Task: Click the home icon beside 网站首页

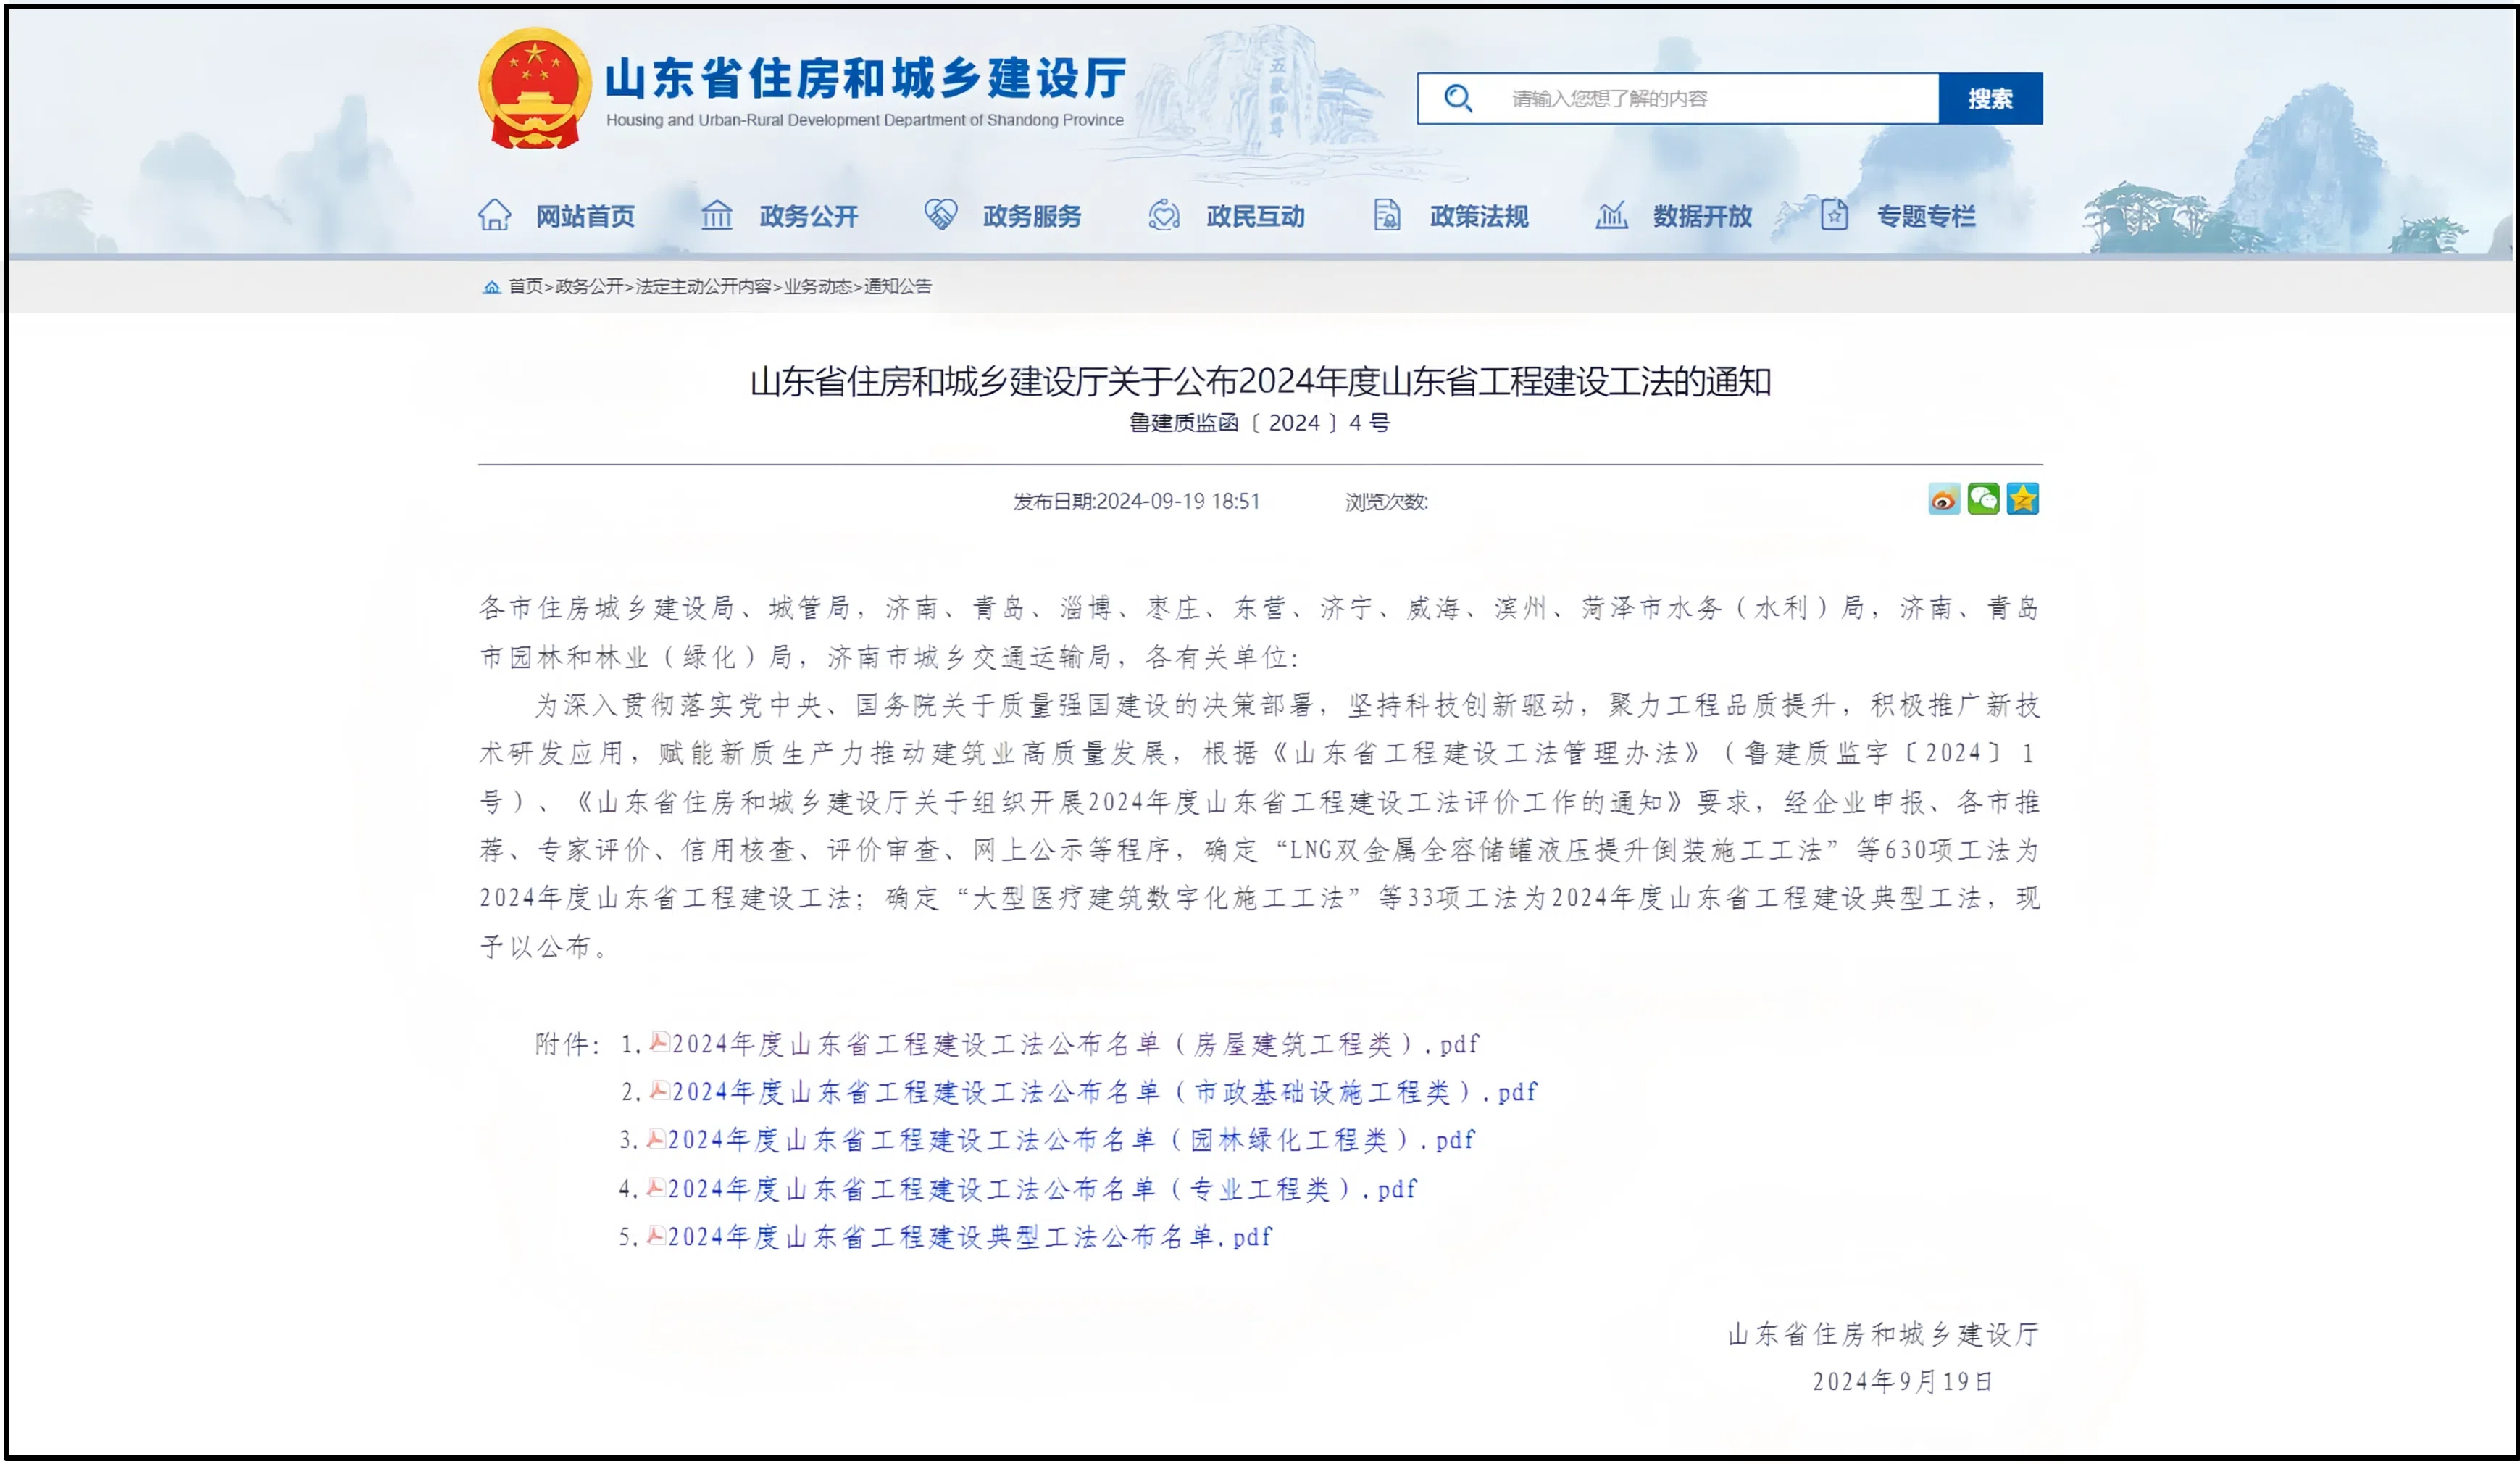Action: pyautogui.click(x=495, y=215)
